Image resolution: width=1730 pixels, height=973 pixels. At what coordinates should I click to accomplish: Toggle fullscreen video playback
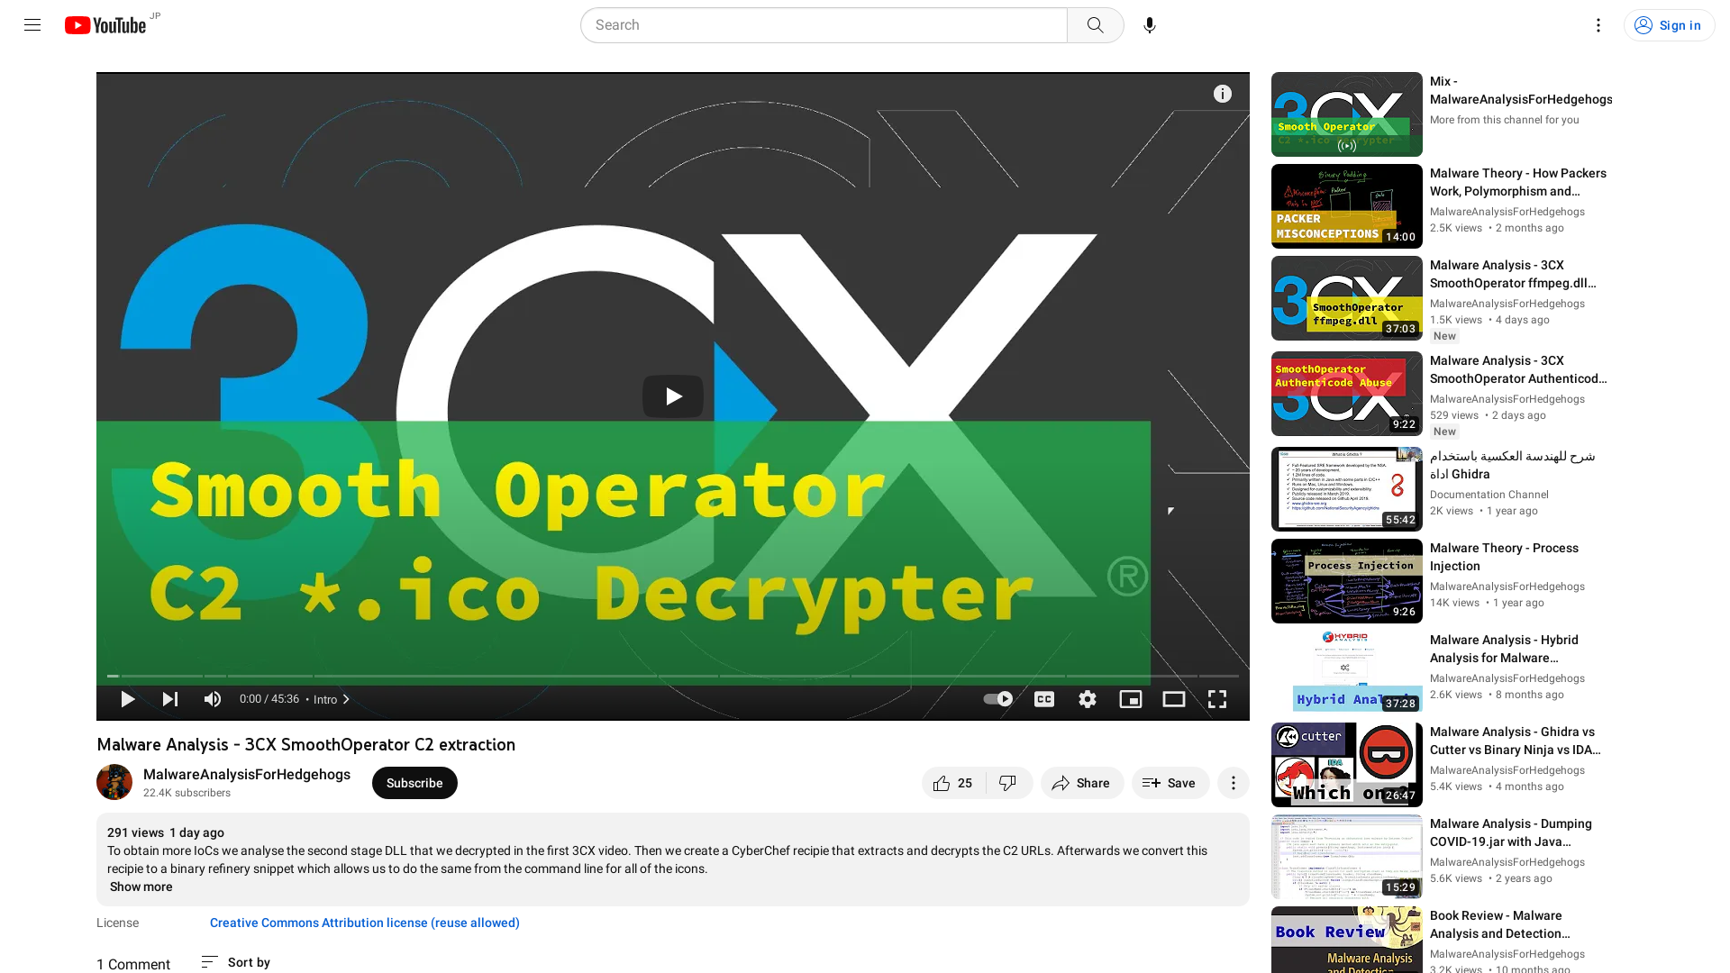tap(1216, 698)
